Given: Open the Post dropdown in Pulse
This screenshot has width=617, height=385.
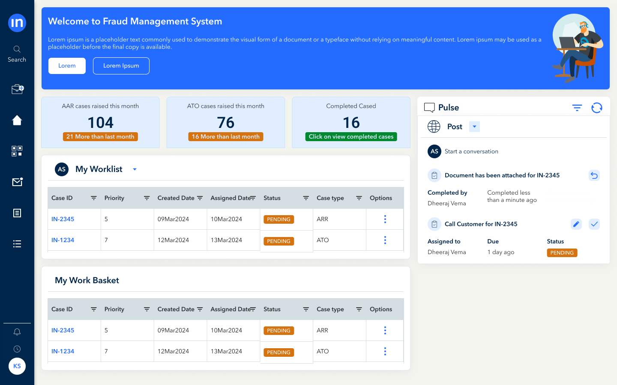Looking at the screenshot, I should click(x=474, y=127).
